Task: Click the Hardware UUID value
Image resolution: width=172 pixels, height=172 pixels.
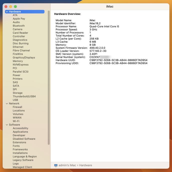Action: coord(118,60)
